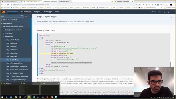Screen dimensions: 176x99
Task: Open Step 12: Shell Control as Container
Action: (17, 76)
